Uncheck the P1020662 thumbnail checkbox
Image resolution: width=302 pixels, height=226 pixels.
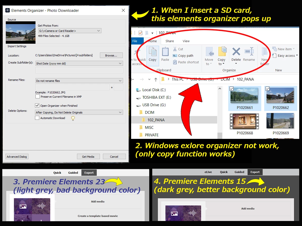(268, 88)
